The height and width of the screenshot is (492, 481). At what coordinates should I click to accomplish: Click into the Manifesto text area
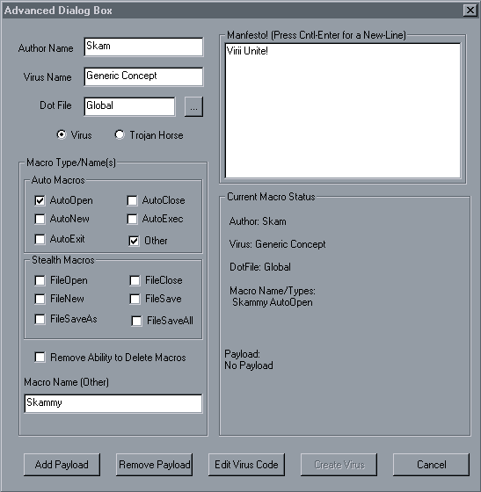click(x=343, y=111)
